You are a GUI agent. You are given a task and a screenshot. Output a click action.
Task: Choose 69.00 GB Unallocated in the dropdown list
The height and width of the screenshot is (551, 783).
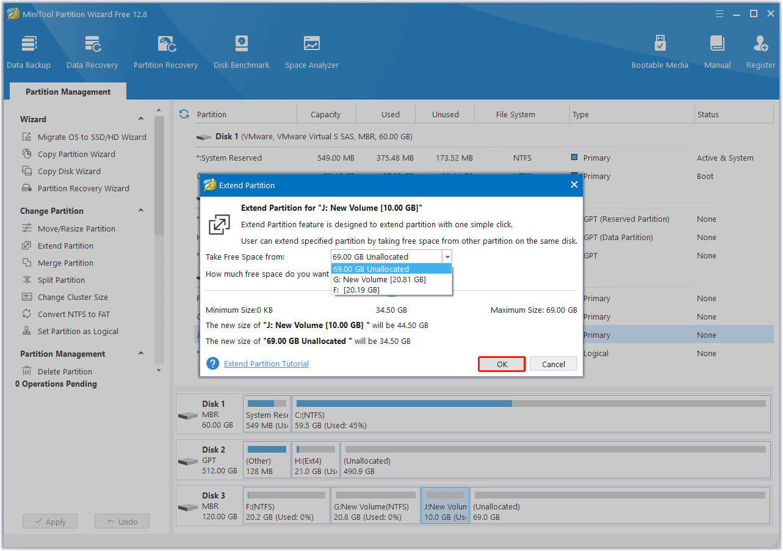point(391,269)
